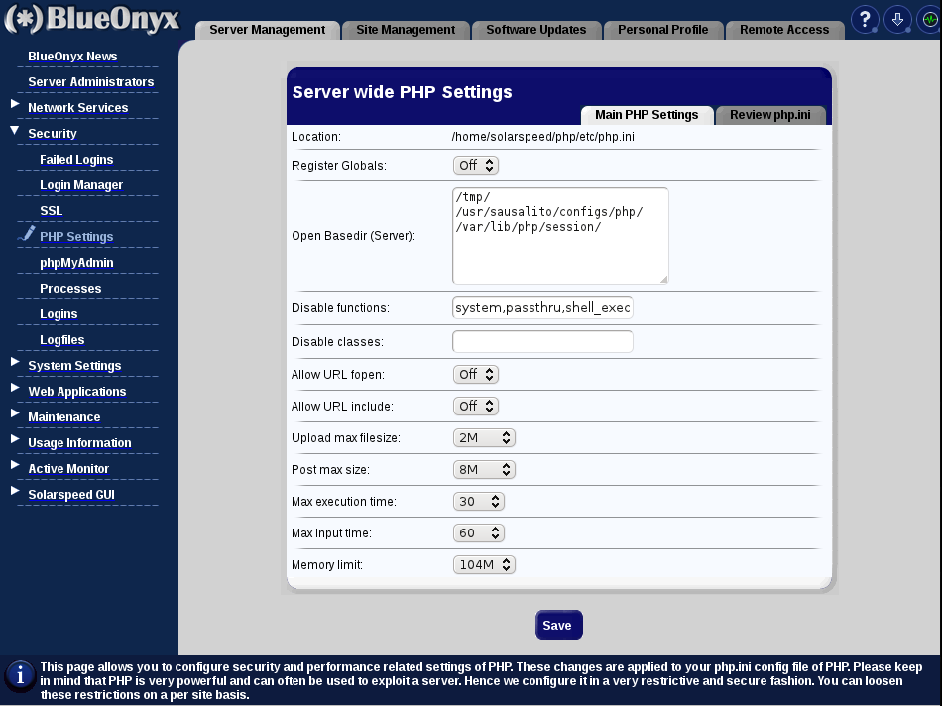The image size is (942, 706).
Task: Open Server Administrators link
Action: point(90,82)
